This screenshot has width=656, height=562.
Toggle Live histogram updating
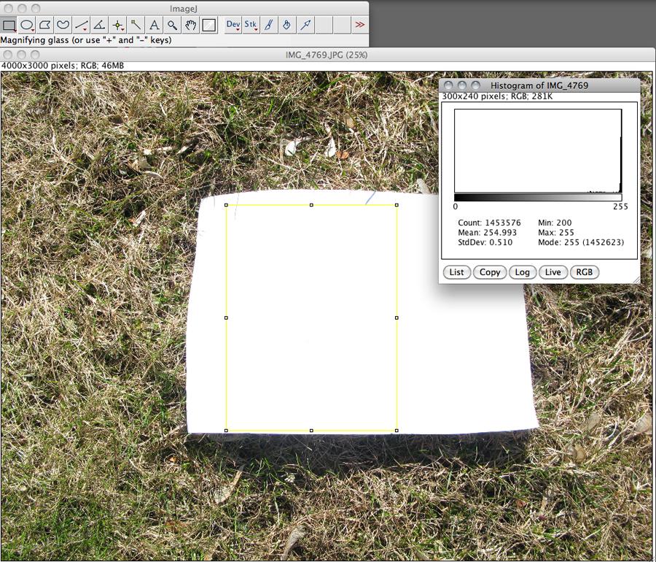click(x=552, y=272)
